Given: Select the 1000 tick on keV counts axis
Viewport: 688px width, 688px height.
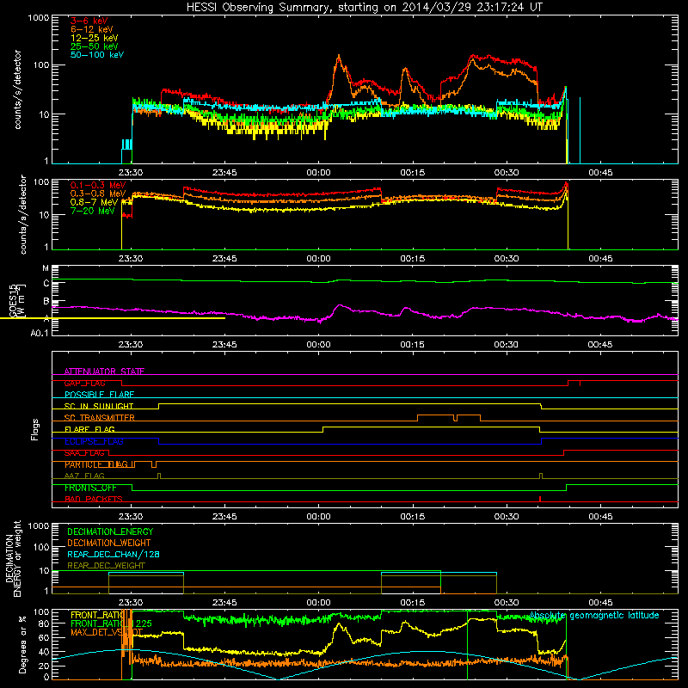Looking at the screenshot, I should click(x=38, y=18).
